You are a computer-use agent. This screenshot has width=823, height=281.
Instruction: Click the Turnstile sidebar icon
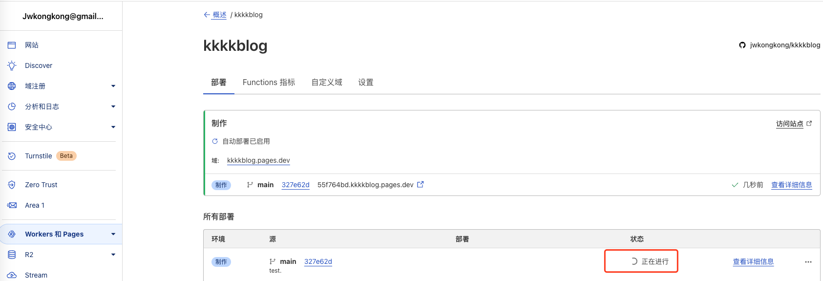tap(12, 156)
